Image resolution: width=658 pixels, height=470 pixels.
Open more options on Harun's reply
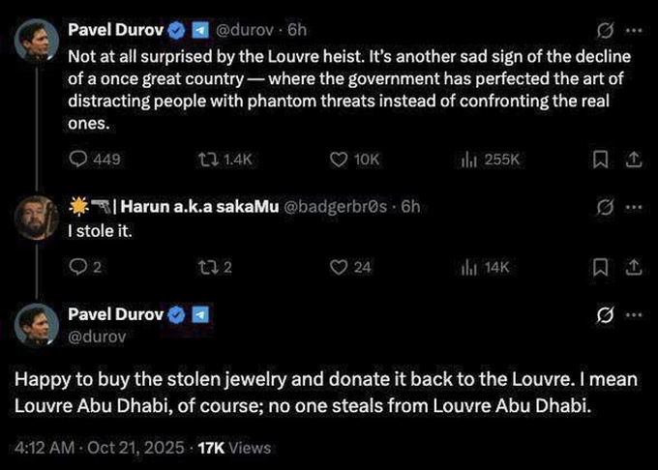[634, 207]
